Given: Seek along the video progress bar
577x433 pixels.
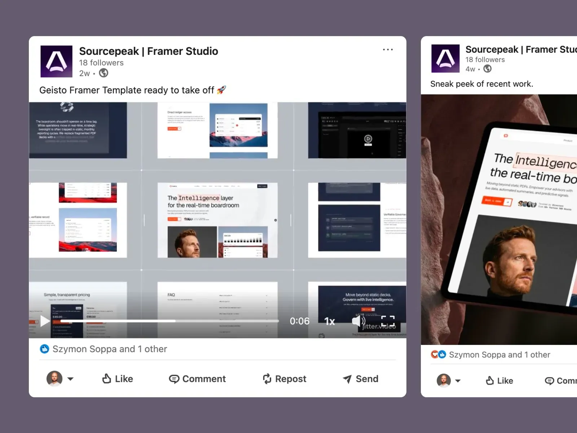Looking at the screenshot, I should tap(169, 321).
